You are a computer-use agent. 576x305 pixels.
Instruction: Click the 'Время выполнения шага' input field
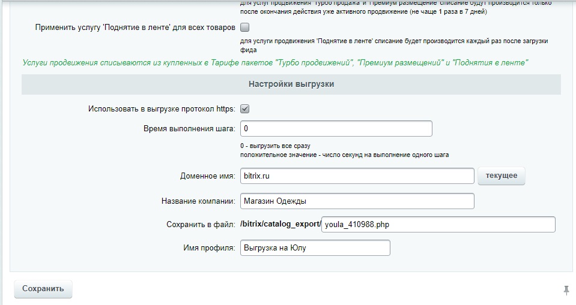tap(336, 129)
